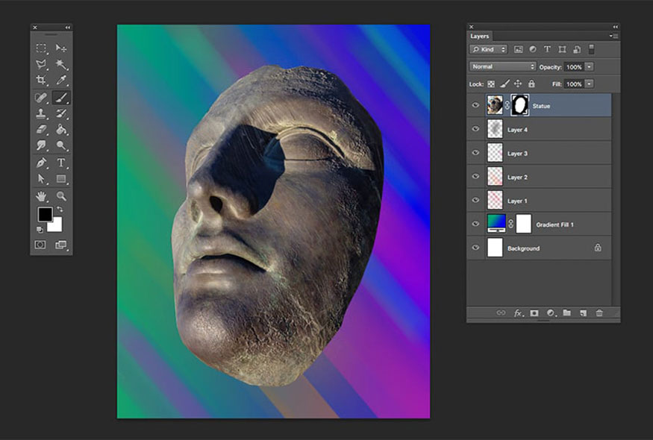Toggle Quick Mask mode
This screenshot has width=653, height=440.
coord(40,245)
